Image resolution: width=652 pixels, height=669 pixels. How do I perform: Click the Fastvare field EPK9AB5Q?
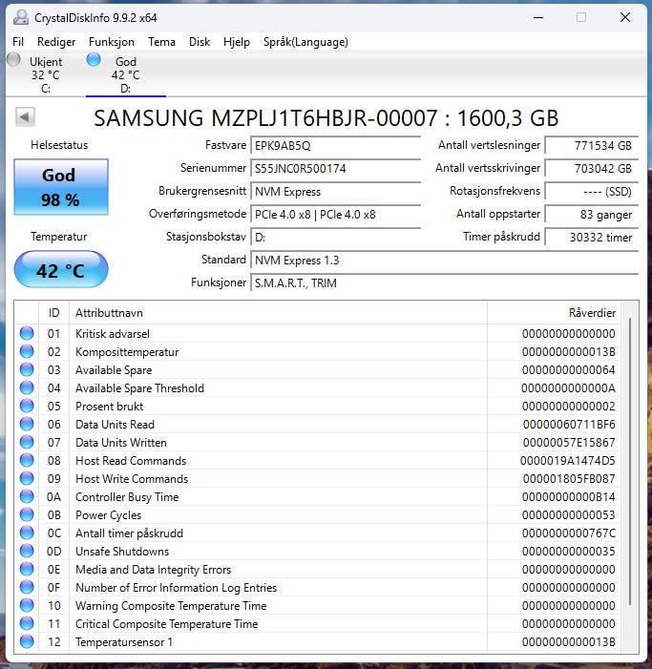(x=335, y=146)
